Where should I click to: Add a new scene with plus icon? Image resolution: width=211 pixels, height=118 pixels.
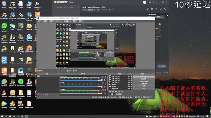38,94
